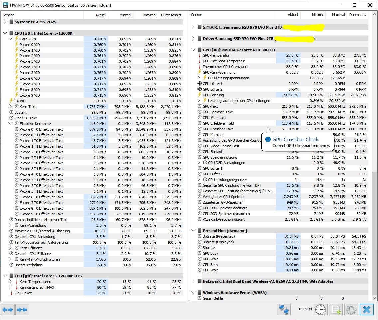Collapse the Core VIDs subtree
Viewport: 378px width, 320px height.
[x=10, y=39]
